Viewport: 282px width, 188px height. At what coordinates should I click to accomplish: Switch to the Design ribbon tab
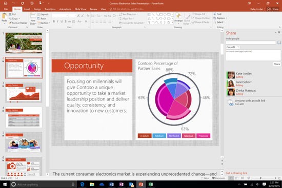37,9
